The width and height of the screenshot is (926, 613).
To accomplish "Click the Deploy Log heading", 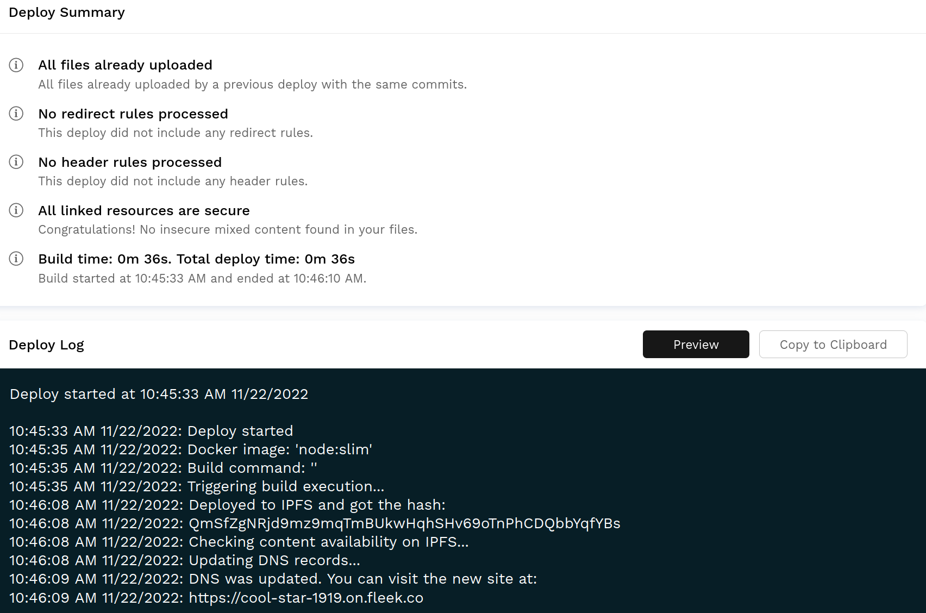I will coord(46,345).
